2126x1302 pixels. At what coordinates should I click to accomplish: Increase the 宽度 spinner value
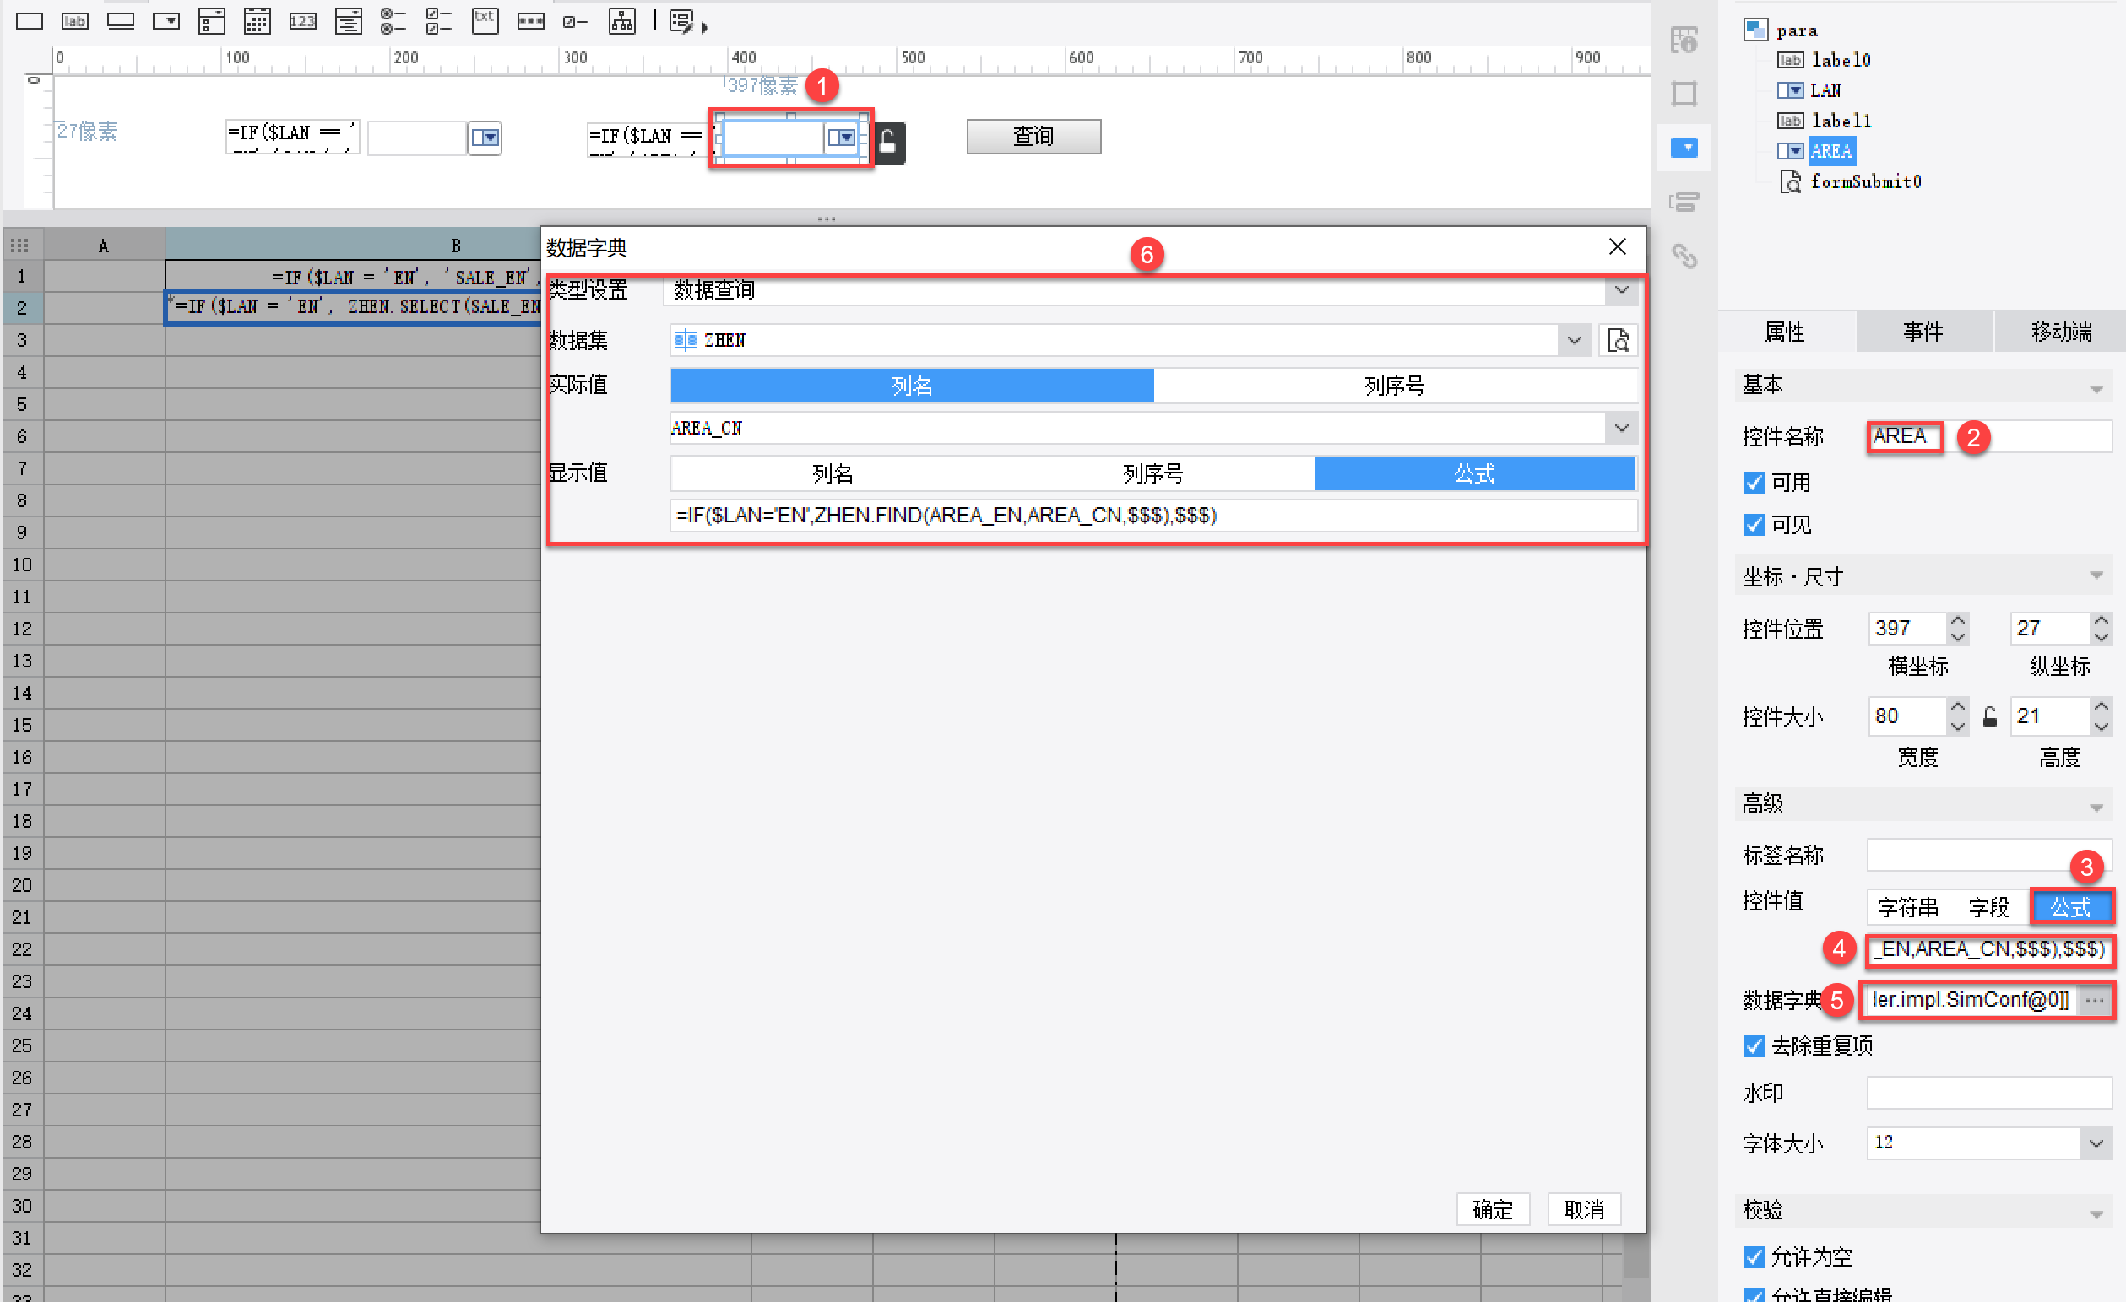[1958, 707]
